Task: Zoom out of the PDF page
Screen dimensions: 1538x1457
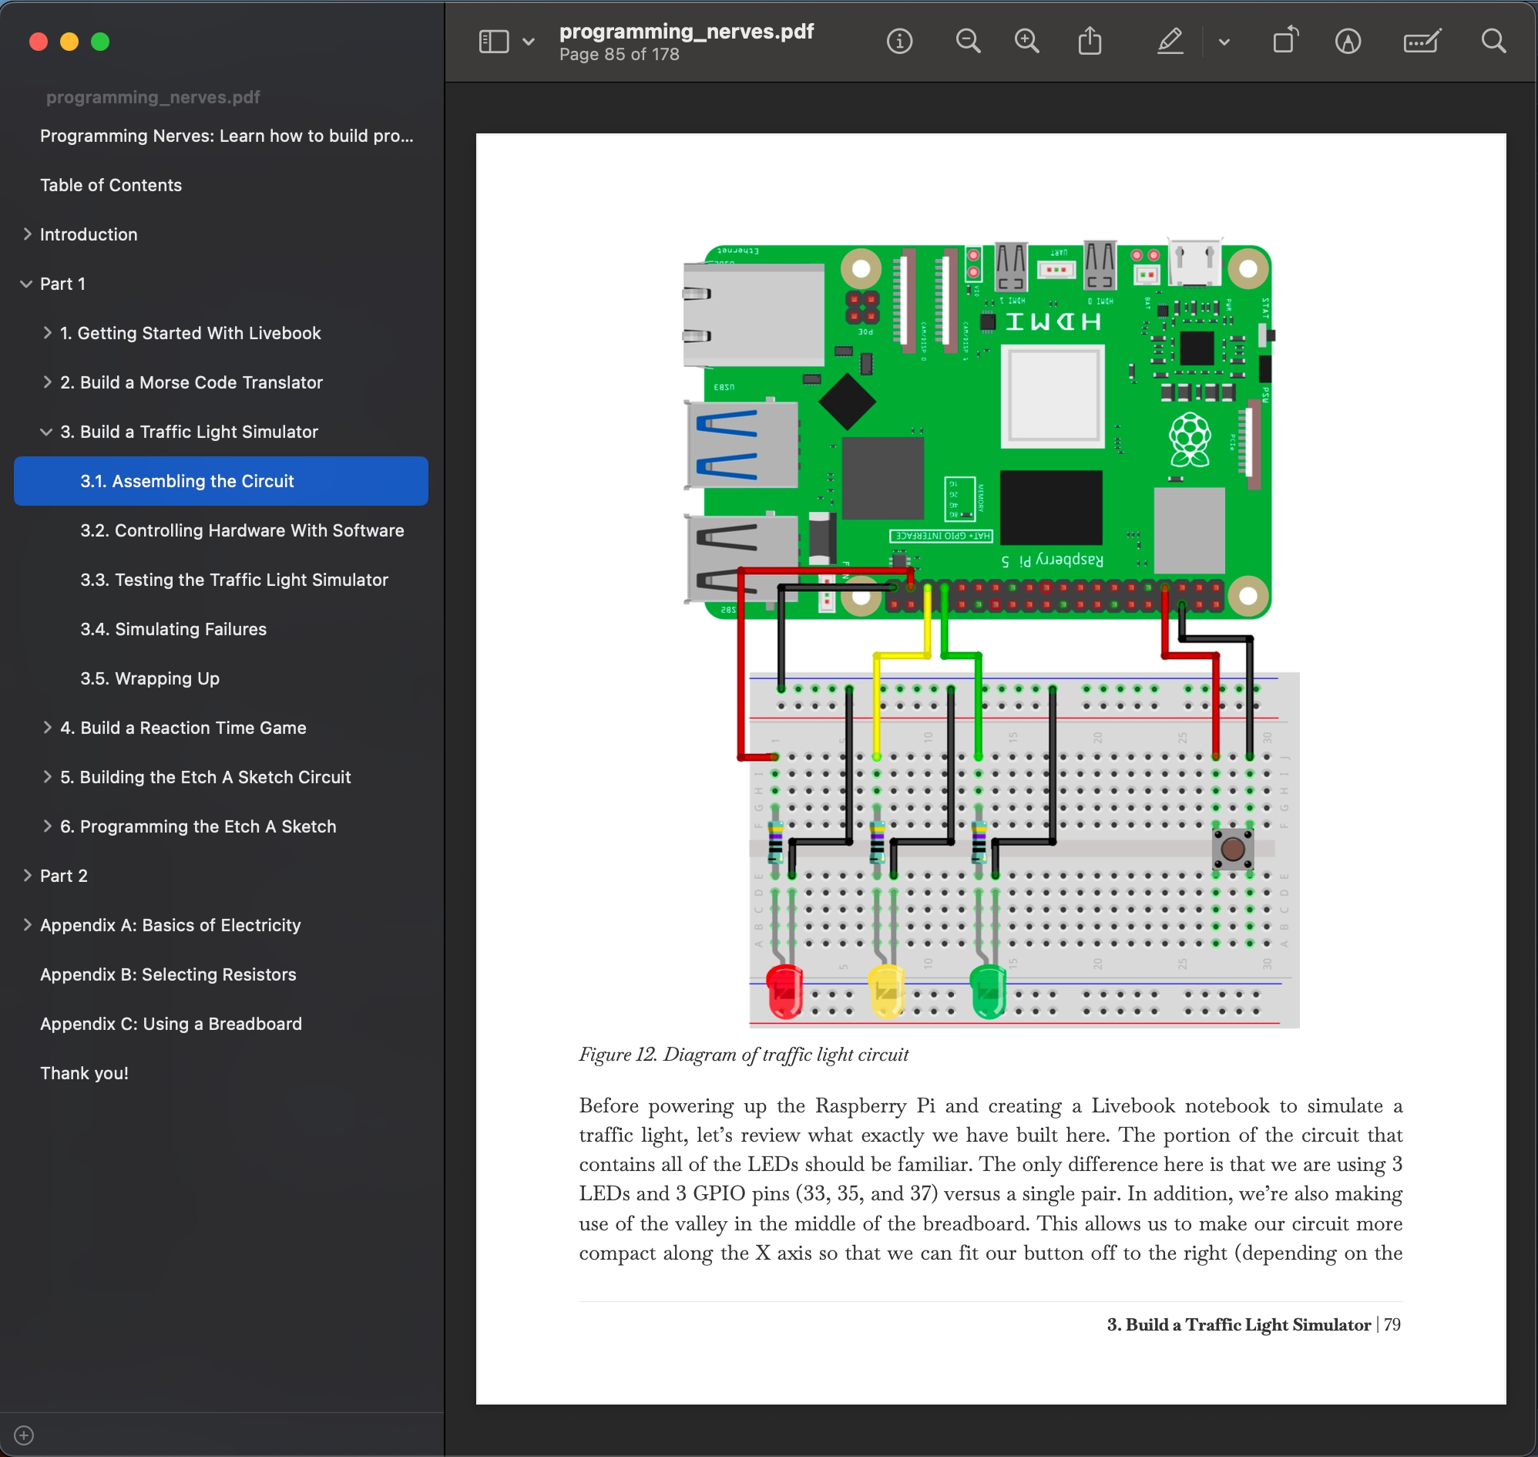Action: (967, 41)
